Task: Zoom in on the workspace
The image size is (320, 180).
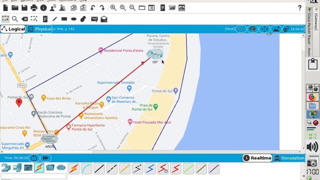Action: pos(113,8)
